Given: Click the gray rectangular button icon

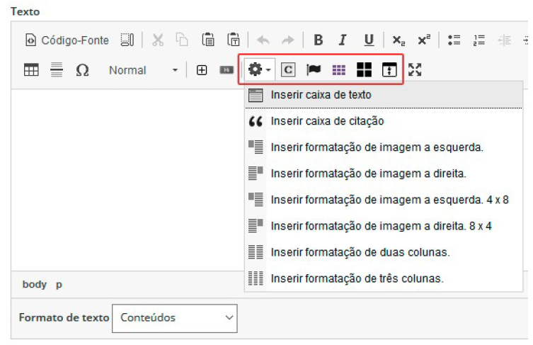Looking at the screenshot, I should pos(227,70).
